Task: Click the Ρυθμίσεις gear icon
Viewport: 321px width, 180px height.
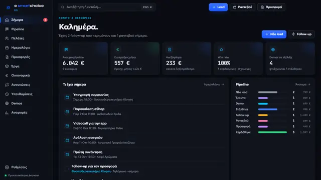Action: point(7,167)
